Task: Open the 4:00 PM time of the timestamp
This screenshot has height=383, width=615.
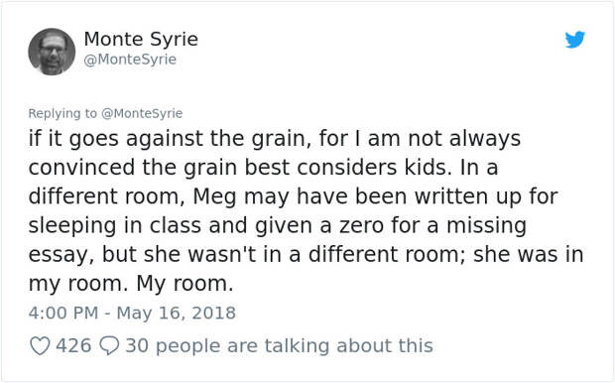Action: click(x=63, y=314)
